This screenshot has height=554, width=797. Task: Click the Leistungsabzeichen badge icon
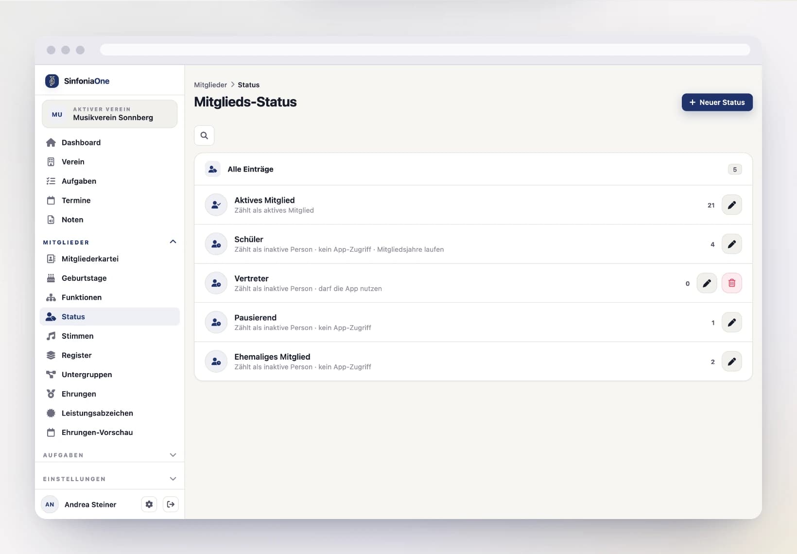[x=51, y=413]
